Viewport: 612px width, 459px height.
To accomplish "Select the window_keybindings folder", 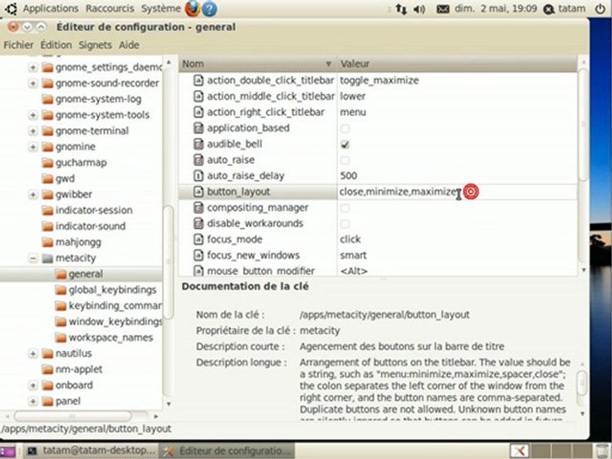I will (x=115, y=322).
